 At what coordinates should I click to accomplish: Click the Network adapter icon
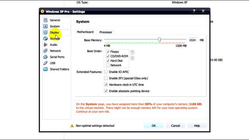click(46, 51)
